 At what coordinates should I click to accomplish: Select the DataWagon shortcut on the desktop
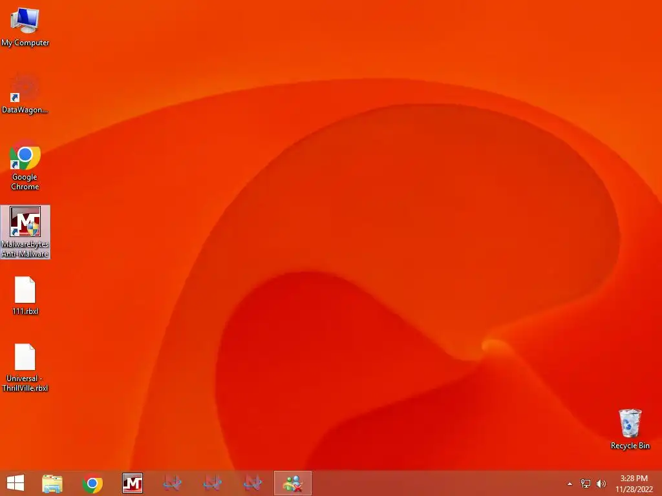(25, 94)
